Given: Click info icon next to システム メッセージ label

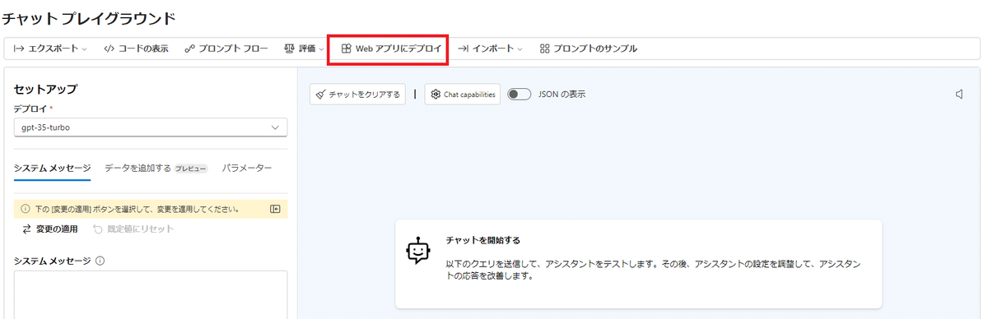Looking at the screenshot, I should pos(100,261).
